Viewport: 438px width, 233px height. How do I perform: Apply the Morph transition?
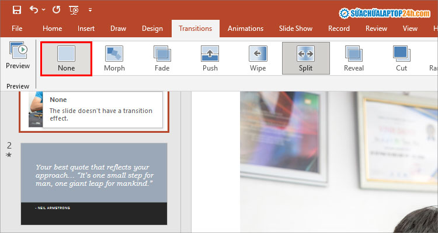click(x=114, y=58)
